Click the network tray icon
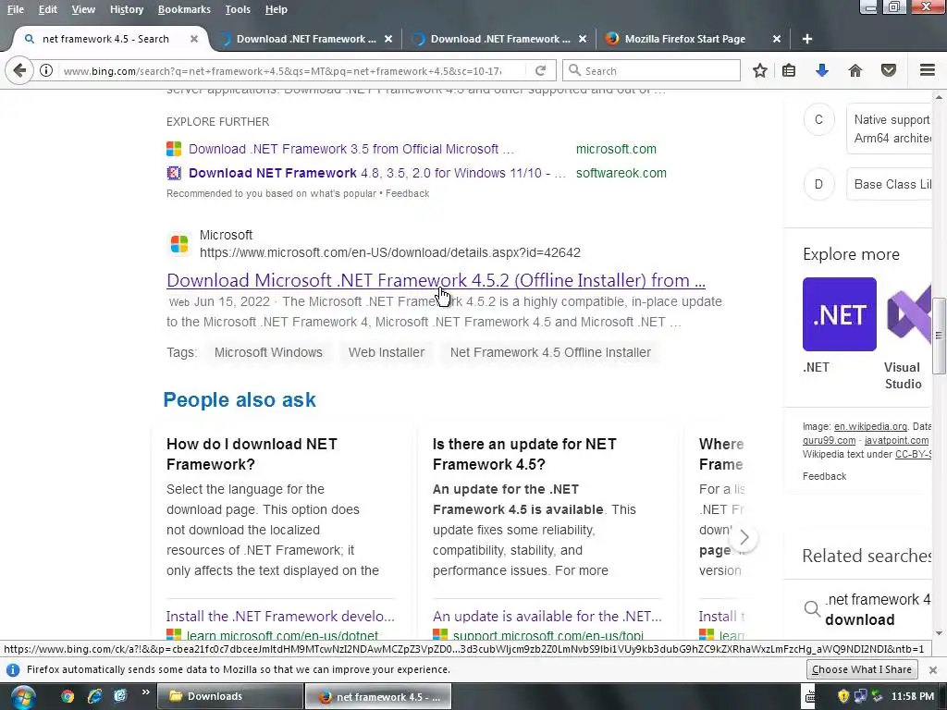Image resolution: width=947 pixels, height=710 pixels. tap(860, 696)
